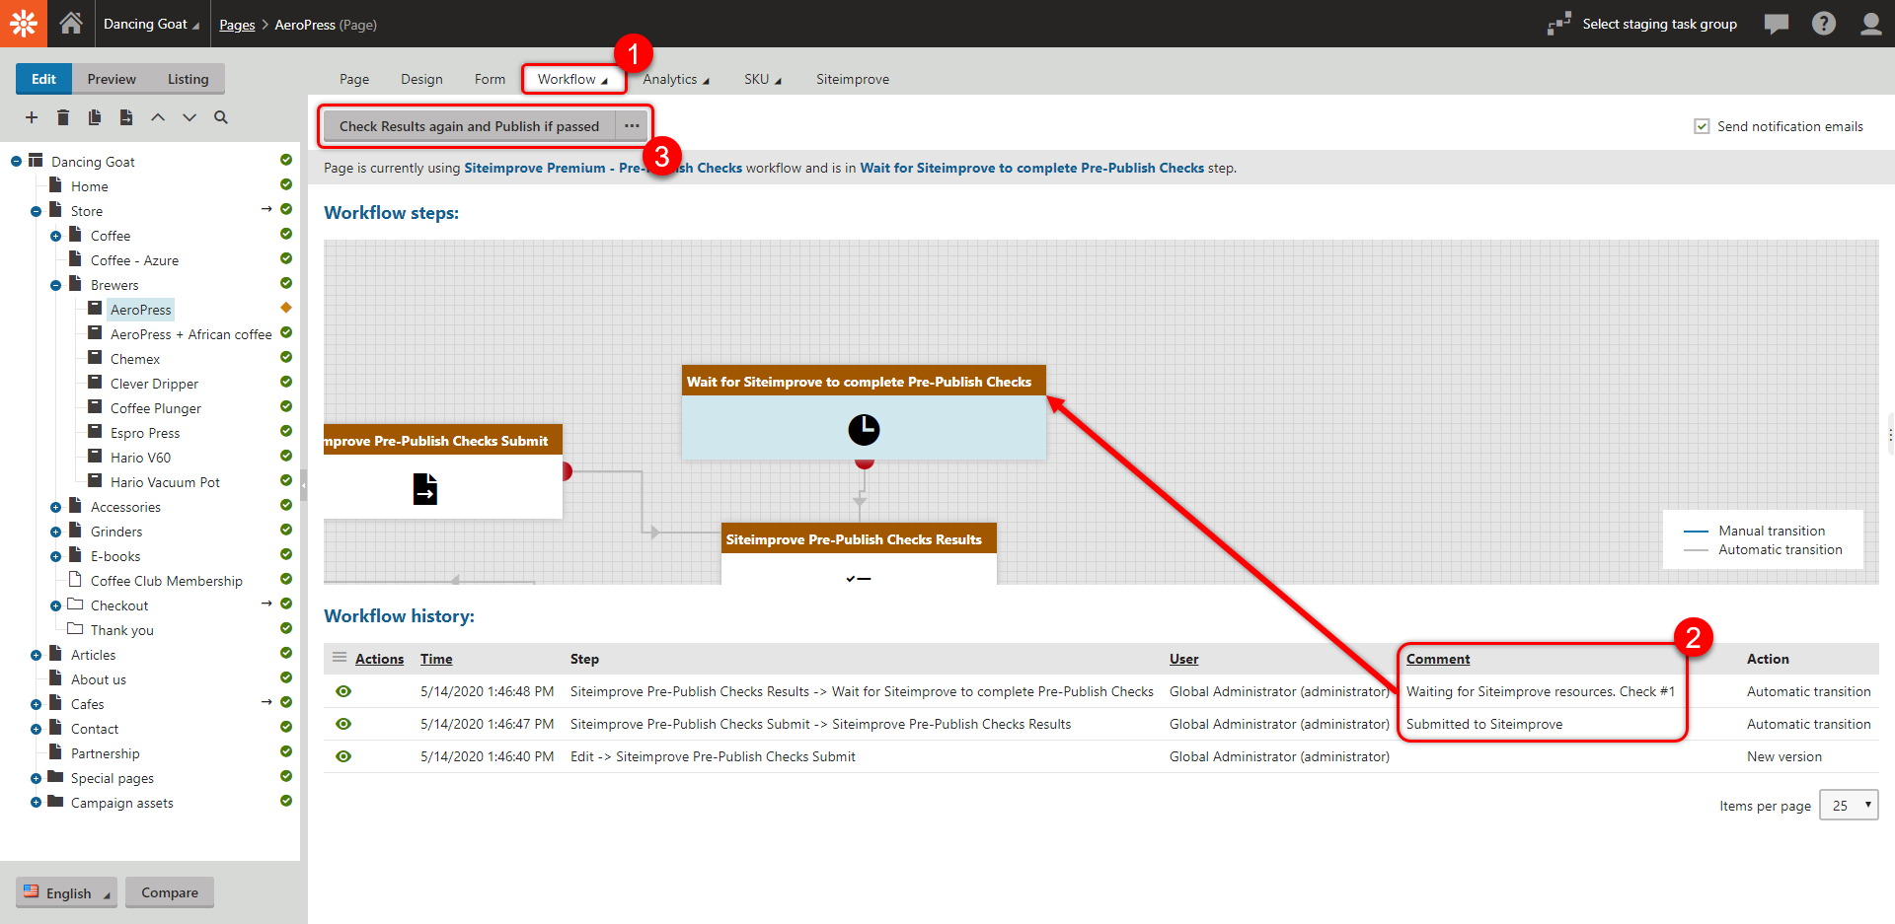View version from 1:46:47 PM row
This screenshot has height=924, width=1895.
click(343, 724)
